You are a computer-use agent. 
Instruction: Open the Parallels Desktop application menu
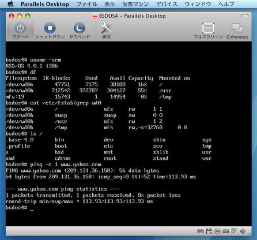pyautogui.click(x=45, y=4)
